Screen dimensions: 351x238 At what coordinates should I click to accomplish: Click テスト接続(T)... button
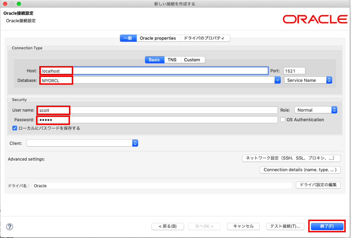[x=285, y=226]
